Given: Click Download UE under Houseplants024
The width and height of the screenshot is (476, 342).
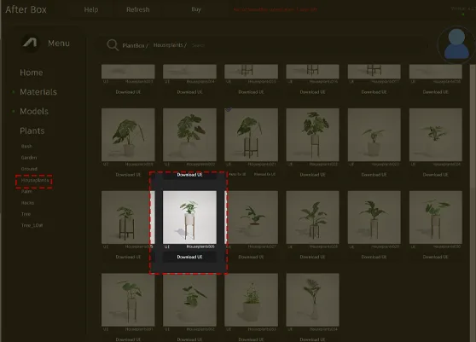Looking at the screenshot, I should coord(436,175).
